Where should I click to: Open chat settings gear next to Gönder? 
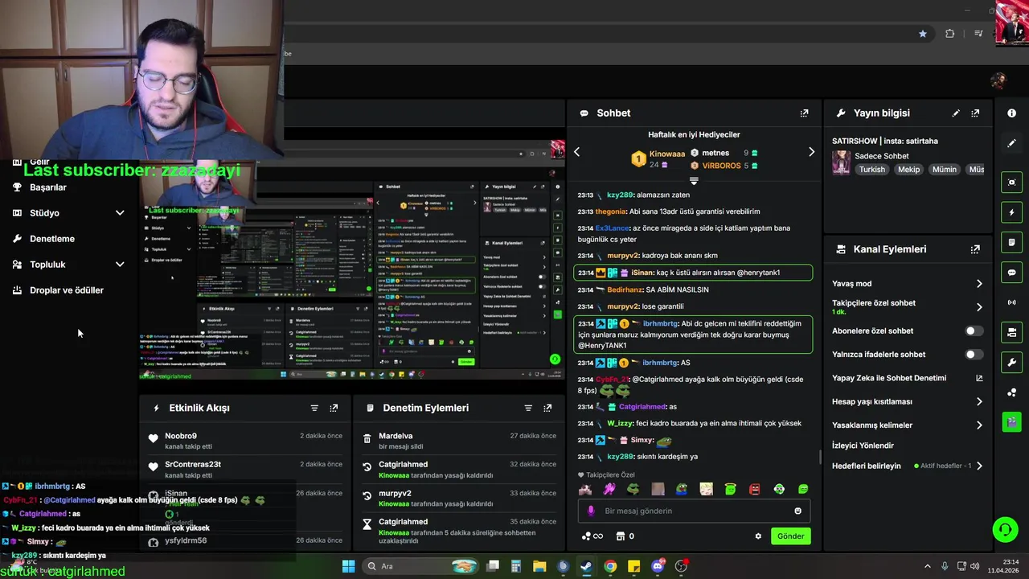(758, 536)
